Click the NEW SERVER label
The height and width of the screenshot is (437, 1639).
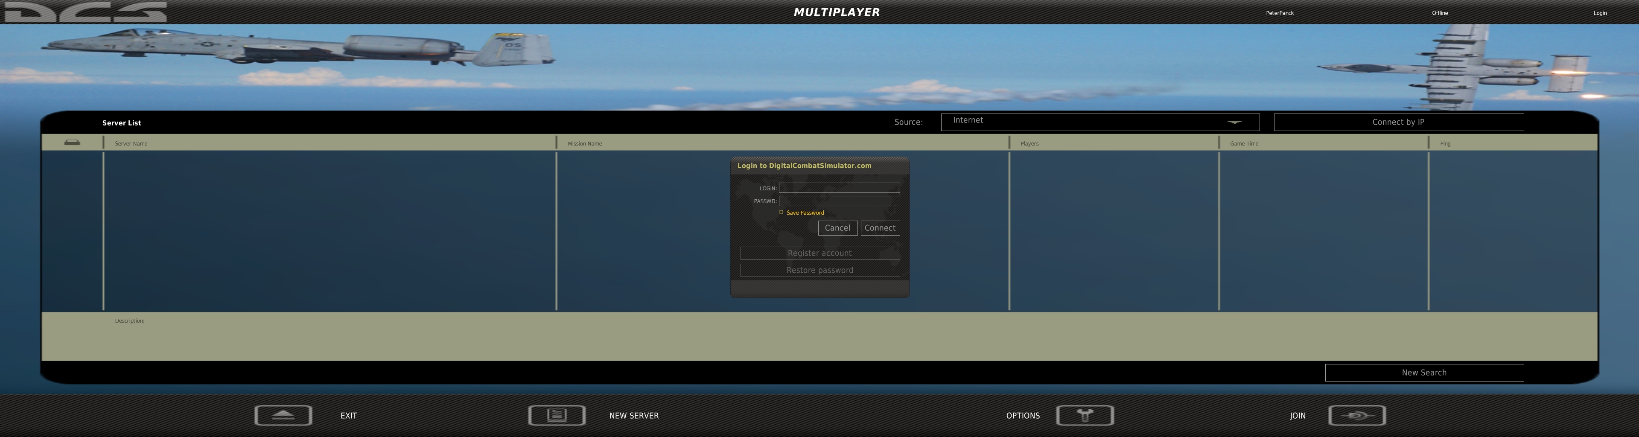pyautogui.click(x=634, y=415)
